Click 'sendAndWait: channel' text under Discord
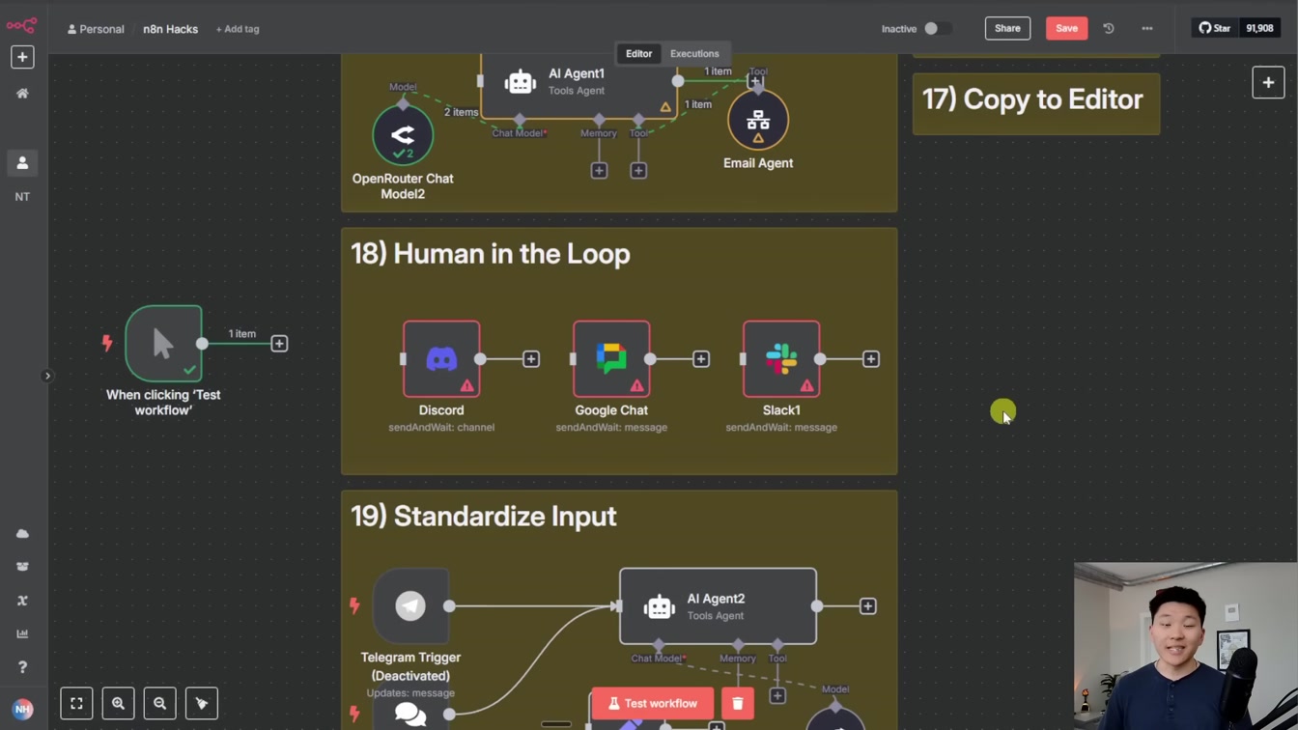Viewport: 1298px width, 730px height. [441, 427]
